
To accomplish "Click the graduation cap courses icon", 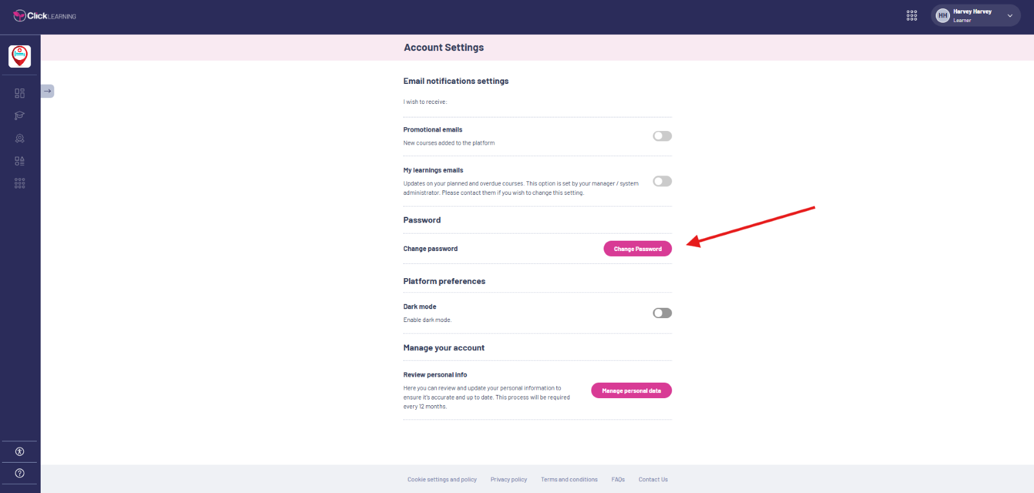I will (x=19, y=116).
